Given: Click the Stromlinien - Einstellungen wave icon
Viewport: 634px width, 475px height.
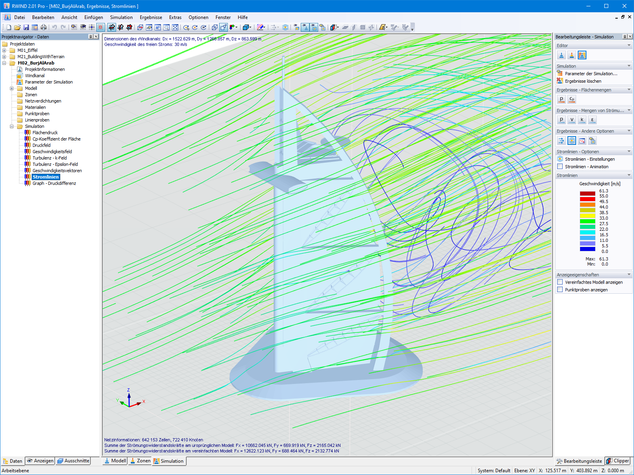Looking at the screenshot, I should [x=560, y=159].
